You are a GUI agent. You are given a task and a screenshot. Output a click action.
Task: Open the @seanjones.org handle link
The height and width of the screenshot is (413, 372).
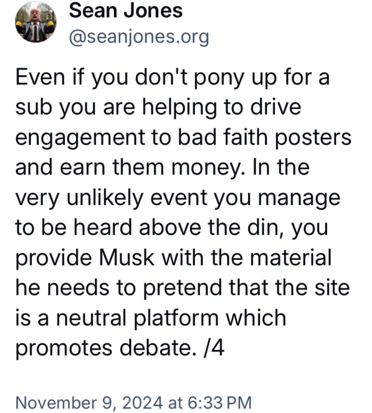[x=139, y=38]
